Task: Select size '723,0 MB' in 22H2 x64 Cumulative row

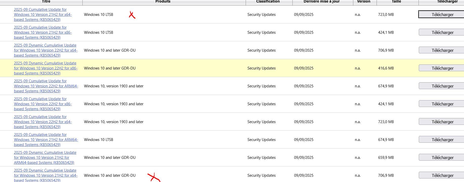Action: (386, 122)
